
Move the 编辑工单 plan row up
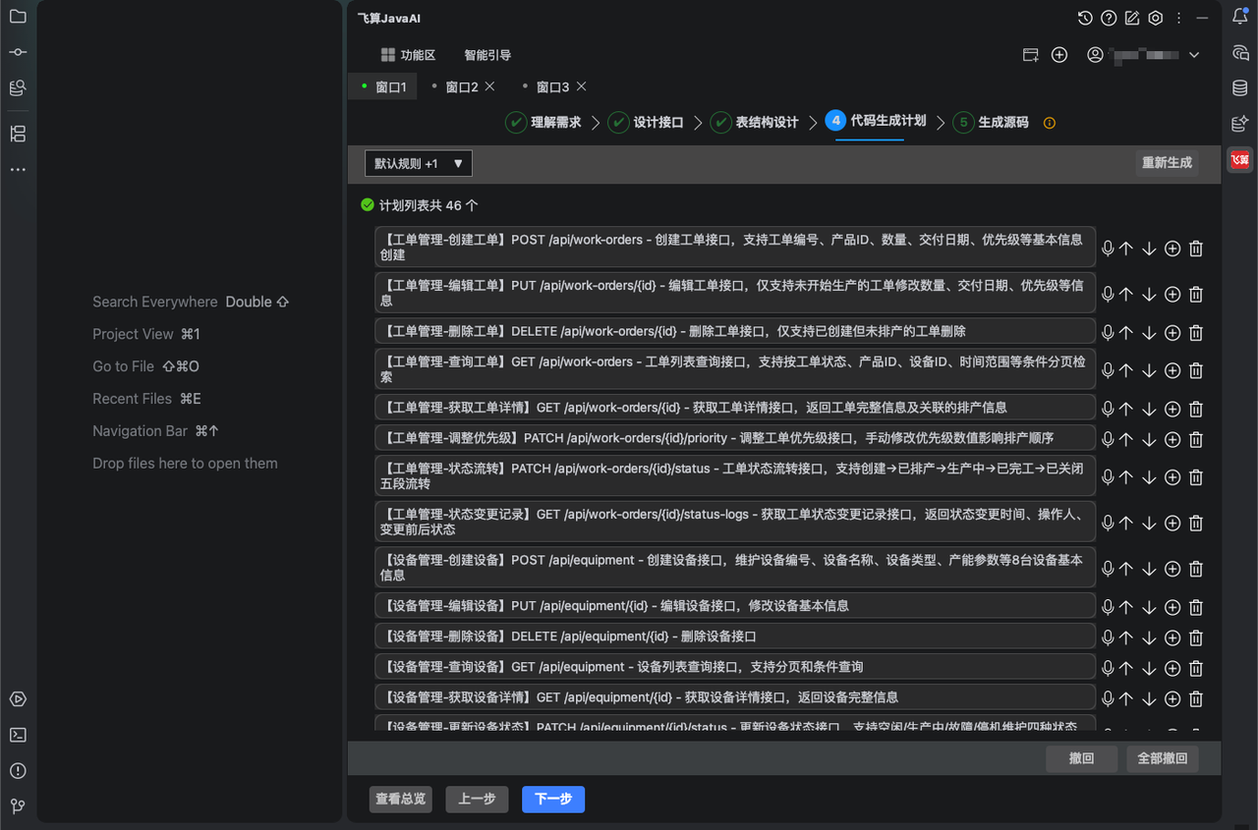tap(1126, 294)
